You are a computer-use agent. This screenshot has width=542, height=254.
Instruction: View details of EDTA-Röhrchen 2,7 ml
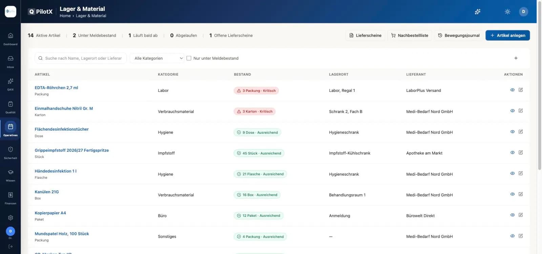coord(513,90)
